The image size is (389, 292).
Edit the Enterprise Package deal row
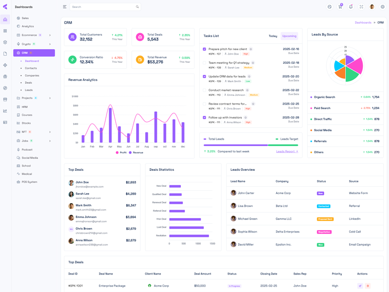click(x=360, y=286)
